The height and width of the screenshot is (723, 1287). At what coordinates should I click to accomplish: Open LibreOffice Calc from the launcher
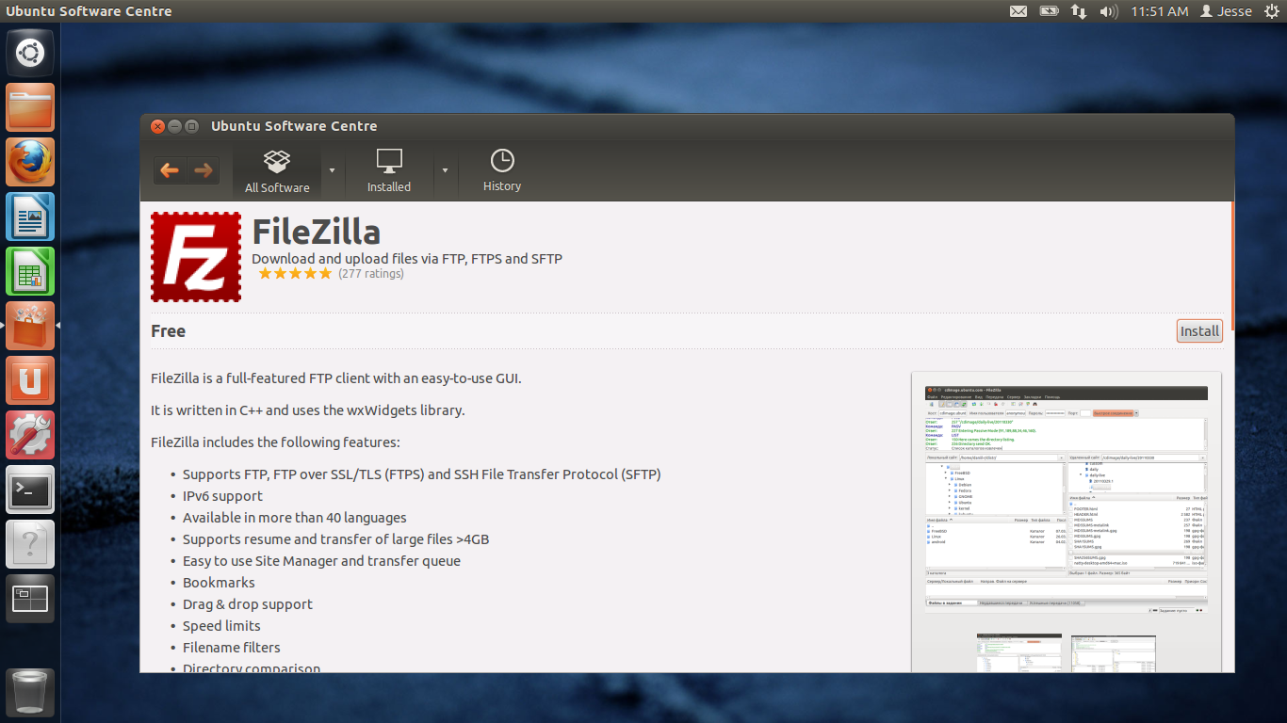tap(30, 271)
